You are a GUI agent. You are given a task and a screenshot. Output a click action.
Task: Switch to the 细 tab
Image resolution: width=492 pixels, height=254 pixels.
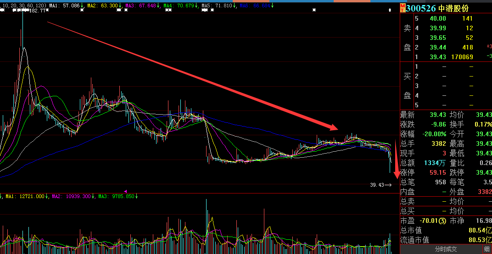point(486,249)
